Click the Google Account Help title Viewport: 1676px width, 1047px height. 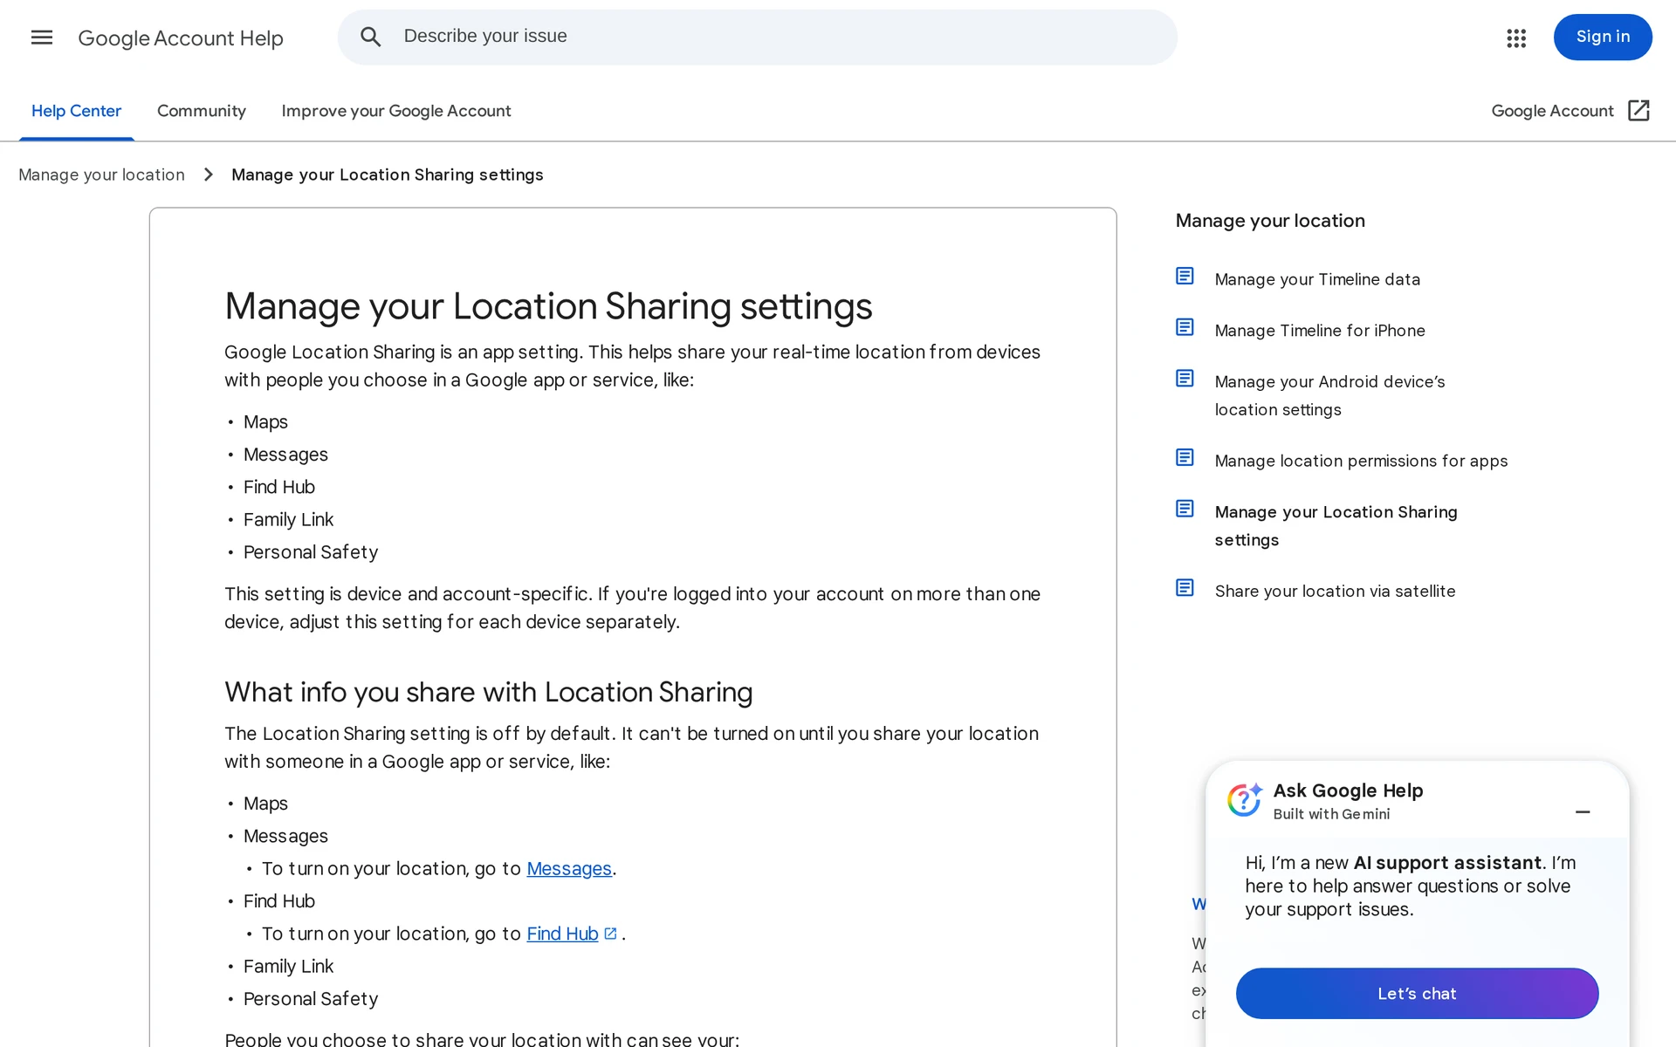click(181, 38)
